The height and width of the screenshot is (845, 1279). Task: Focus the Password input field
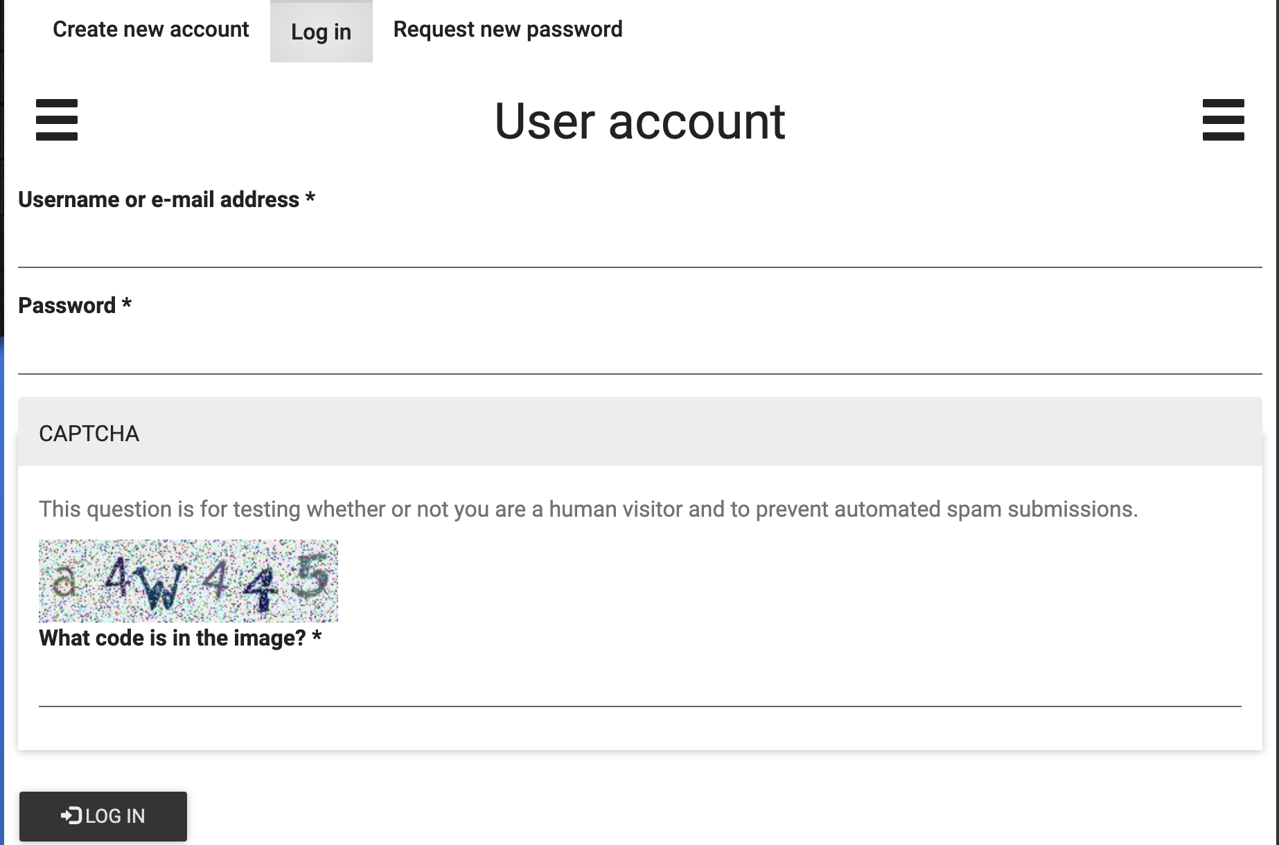tap(640, 351)
